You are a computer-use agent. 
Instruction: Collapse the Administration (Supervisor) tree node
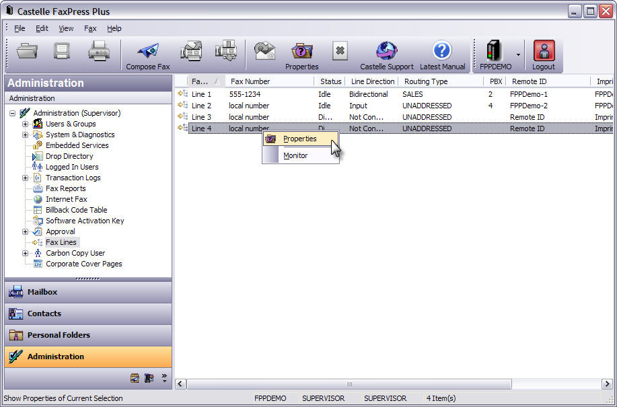[12, 113]
